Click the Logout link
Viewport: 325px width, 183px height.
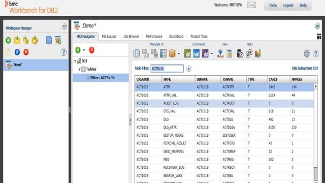288,6
